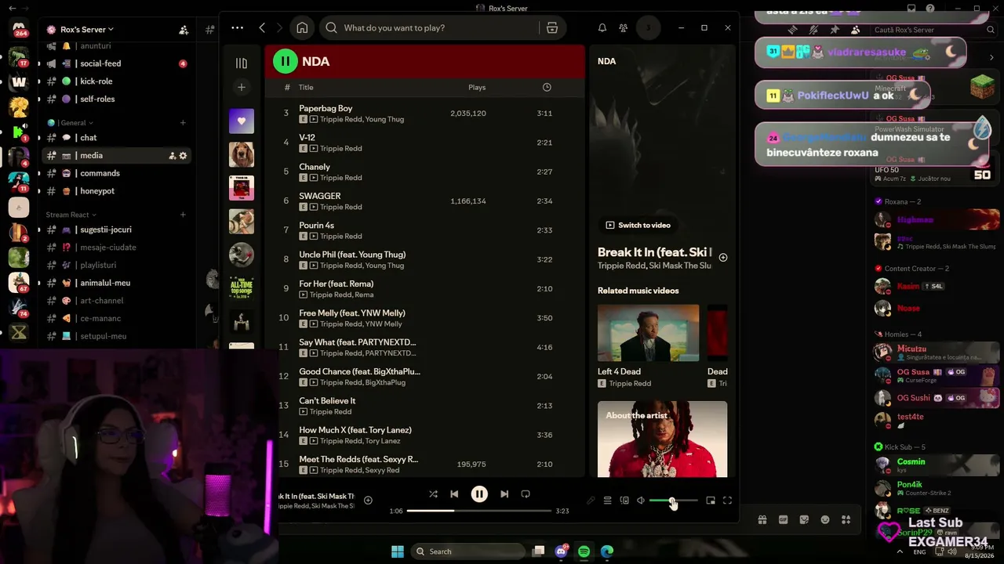Viewport: 1004px width, 564px height.
Task: Add a channel to General category
Action: tap(183, 123)
